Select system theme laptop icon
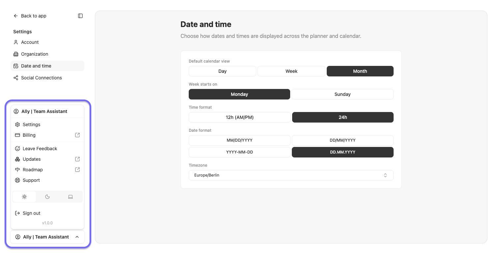498x254 pixels. click(70, 197)
